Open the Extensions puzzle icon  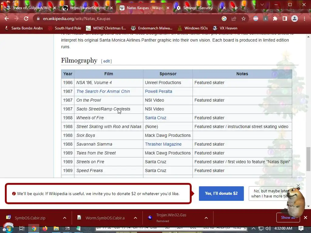275,19
